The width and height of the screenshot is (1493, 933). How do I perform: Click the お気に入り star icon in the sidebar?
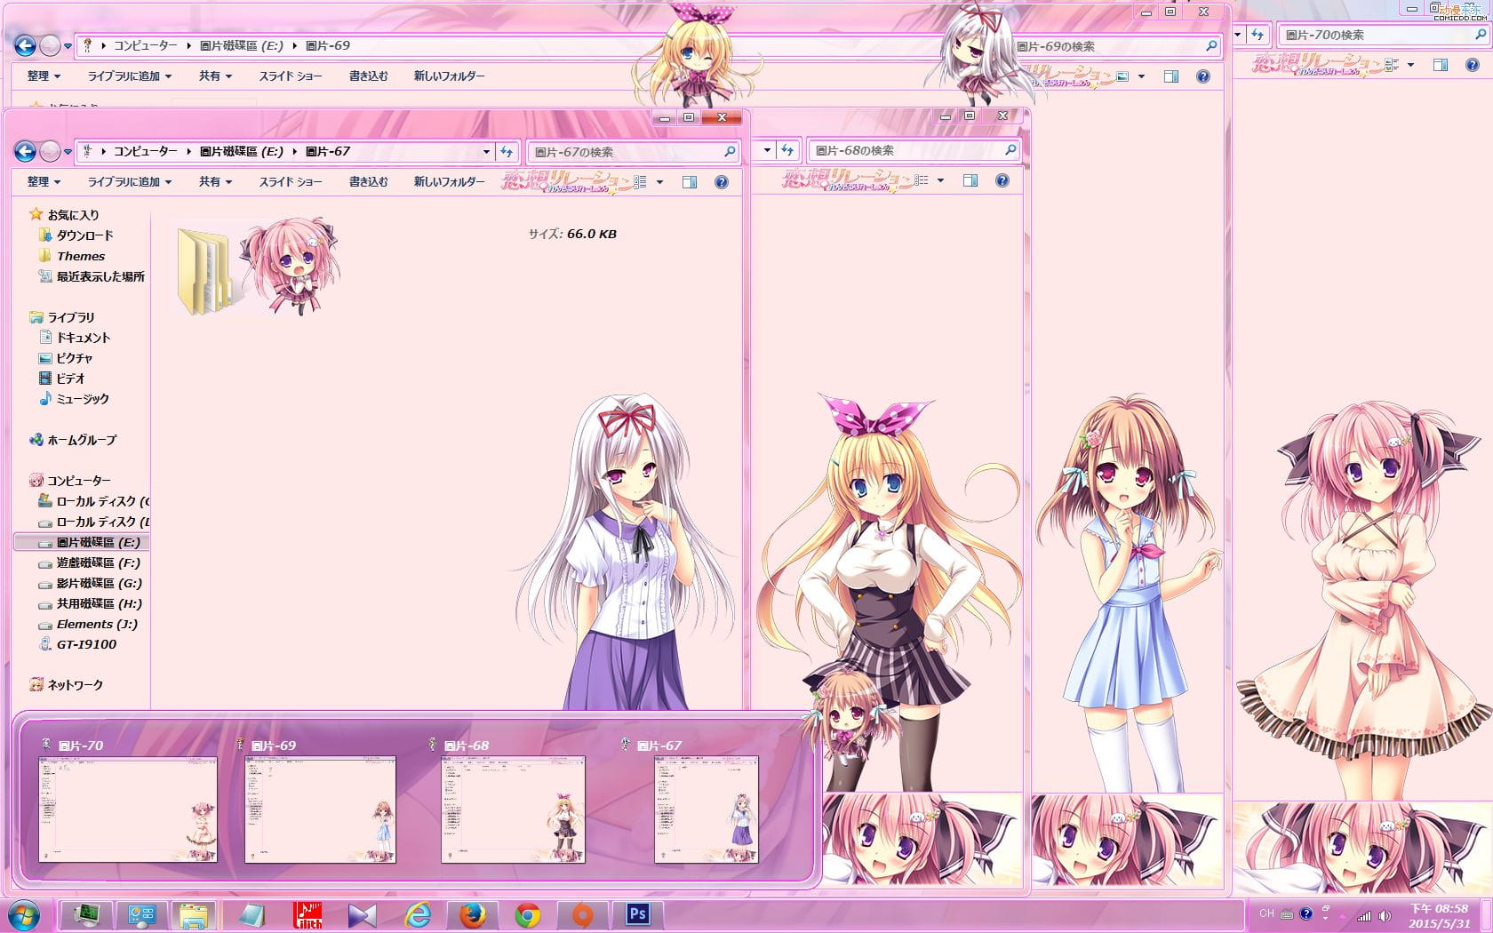coord(35,214)
